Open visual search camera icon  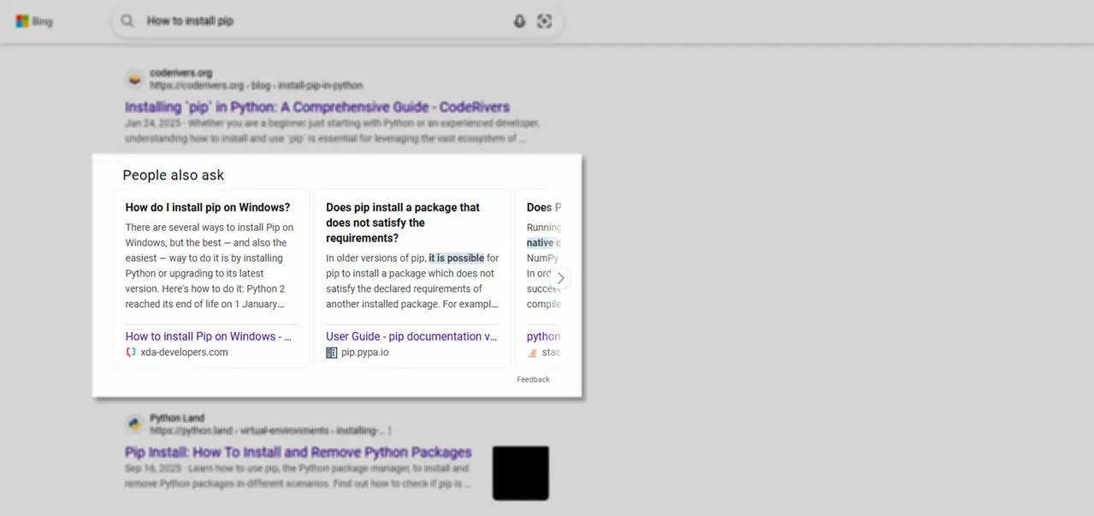pos(545,21)
